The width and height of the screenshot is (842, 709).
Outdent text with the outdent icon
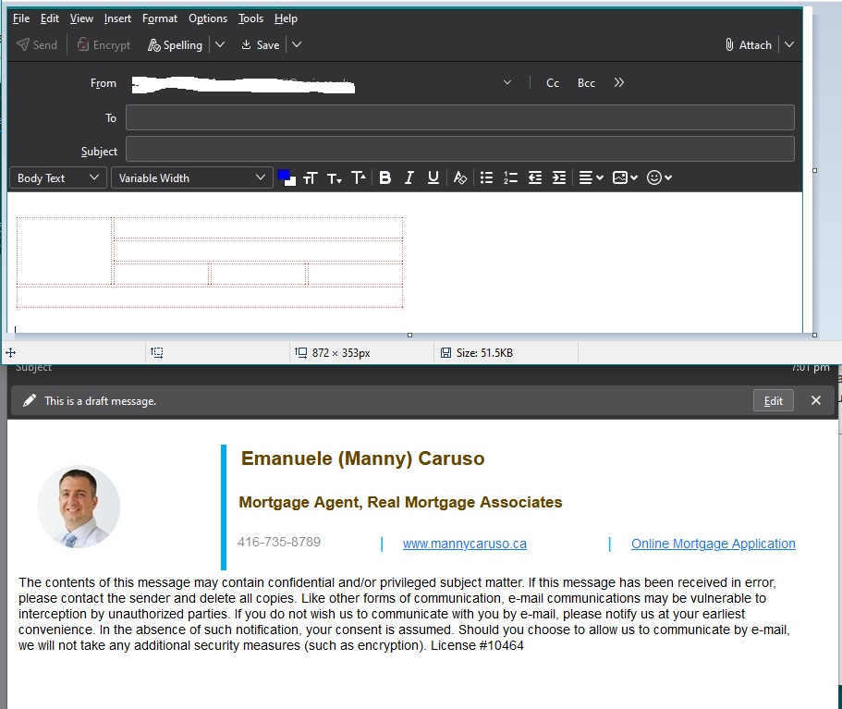pos(534,177)
